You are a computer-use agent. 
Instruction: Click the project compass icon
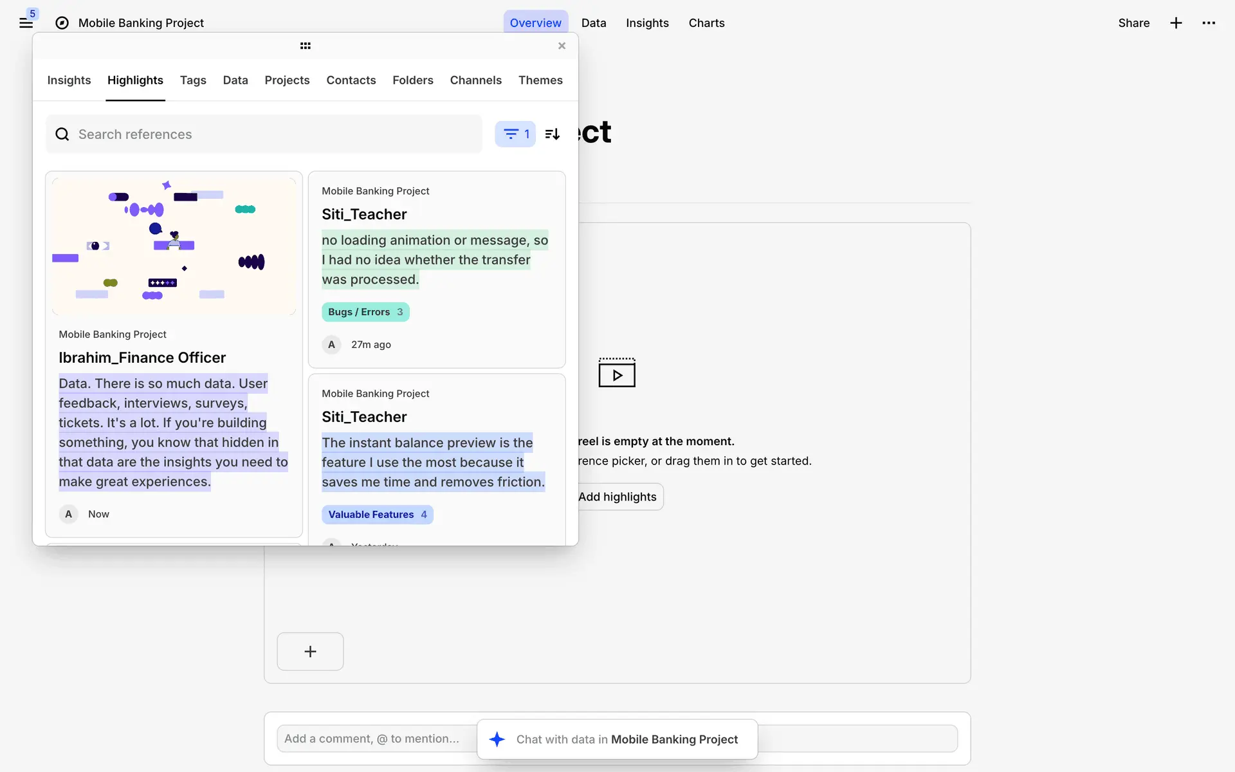[x=62, y=23]
